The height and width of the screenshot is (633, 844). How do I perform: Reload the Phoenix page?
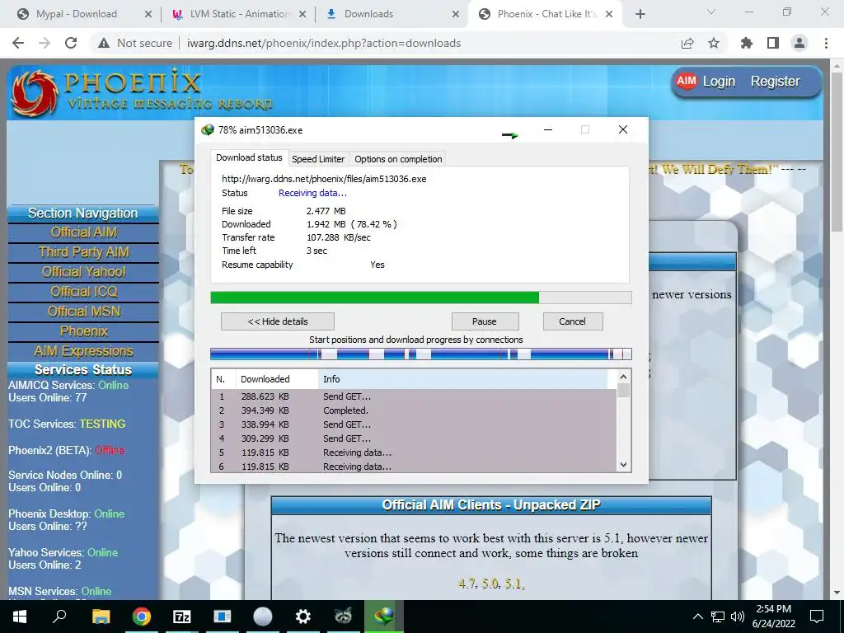71,43
